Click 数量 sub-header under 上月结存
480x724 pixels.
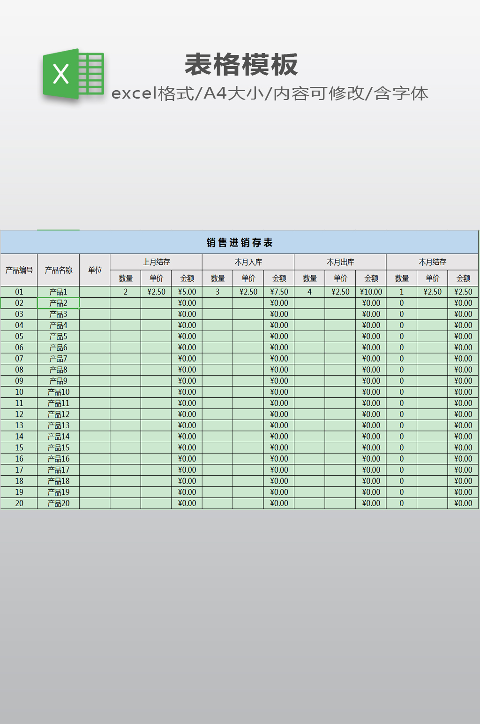click(x=126, y=278)
